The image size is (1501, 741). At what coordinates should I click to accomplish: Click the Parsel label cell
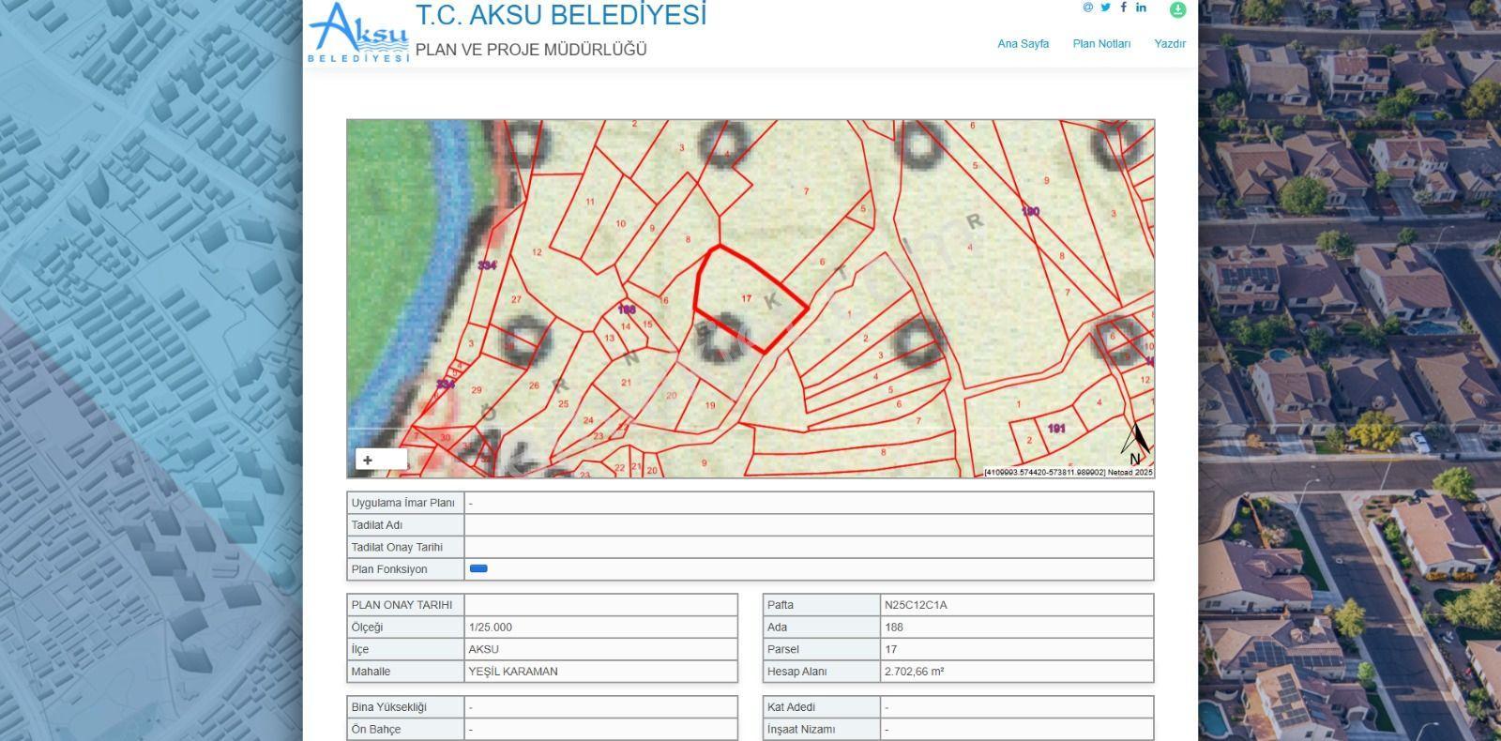click(x=822, y=649)
